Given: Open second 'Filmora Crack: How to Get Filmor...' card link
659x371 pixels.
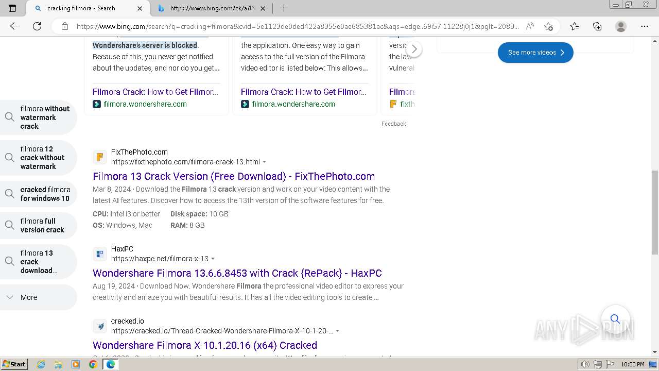Looking at the screenshot, I should [304, 92].
